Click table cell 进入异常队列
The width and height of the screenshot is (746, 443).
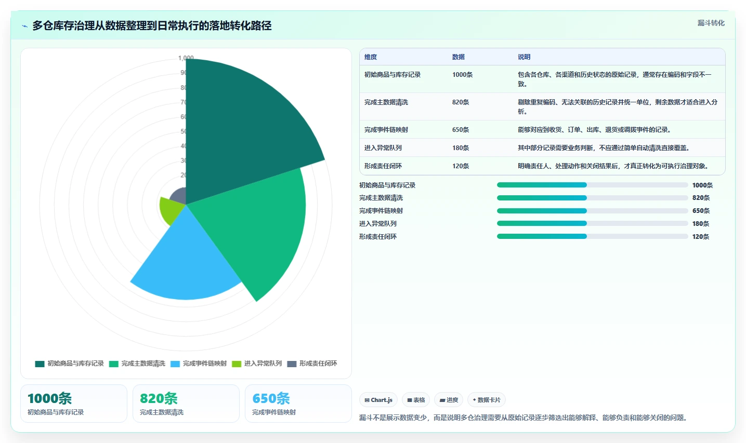point(383,148)
